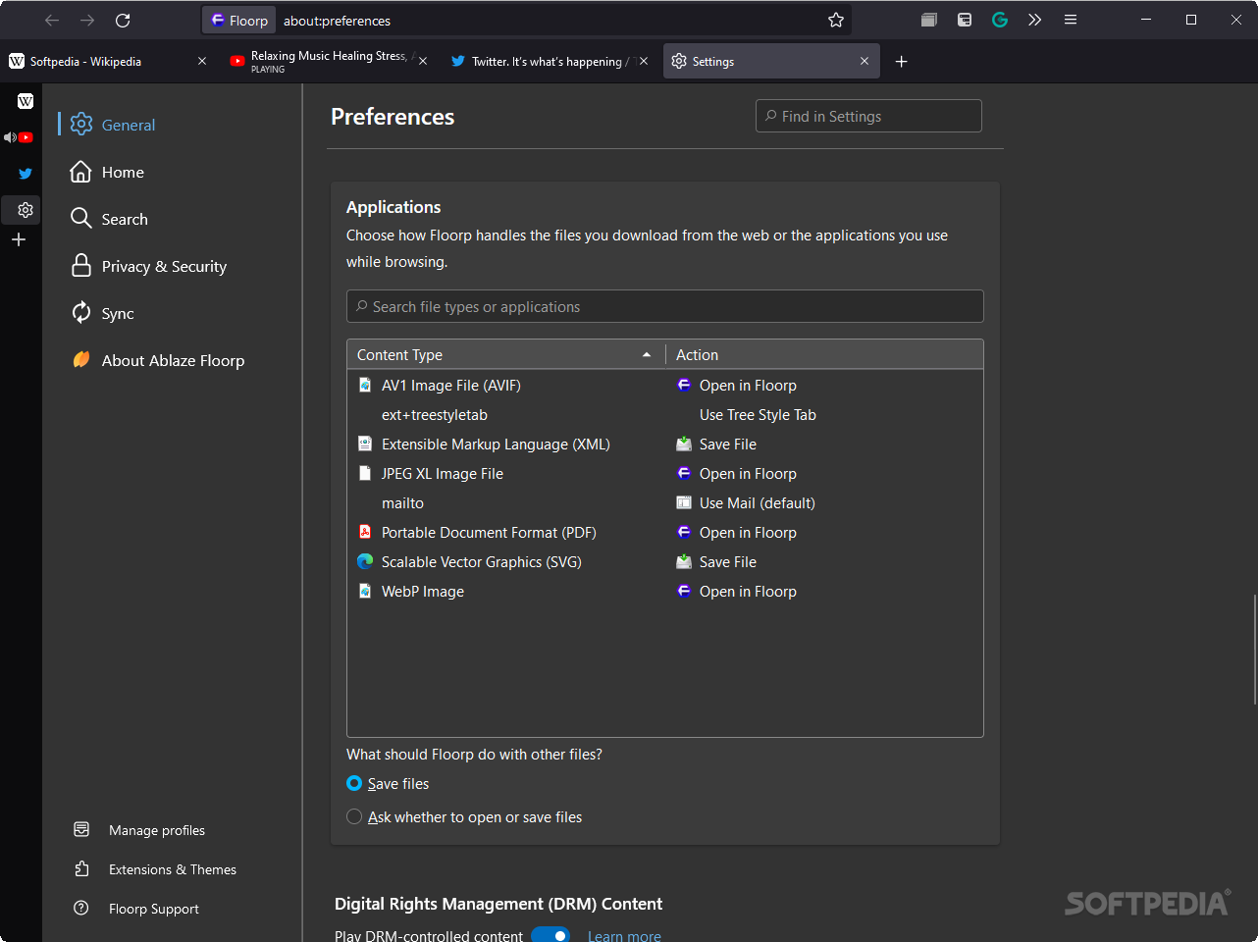This screenshot has height=942, width=1258.
Task: Click the Wikipedia icon in vertical sidebar
Action: coord(26,101)
